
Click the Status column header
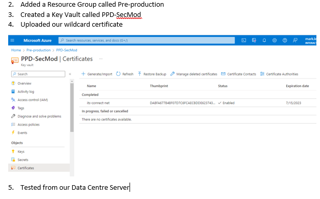pos(223,86)
